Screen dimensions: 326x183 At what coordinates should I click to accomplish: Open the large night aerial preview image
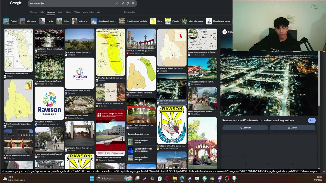(269, 84)
